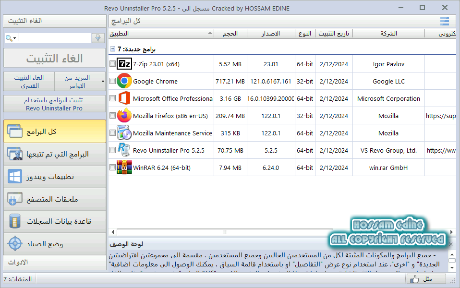Click the Revo Uninstaller Pro icon in list
Image resolution: width=460 pixels, height=288 pixels.
[124, 150]
